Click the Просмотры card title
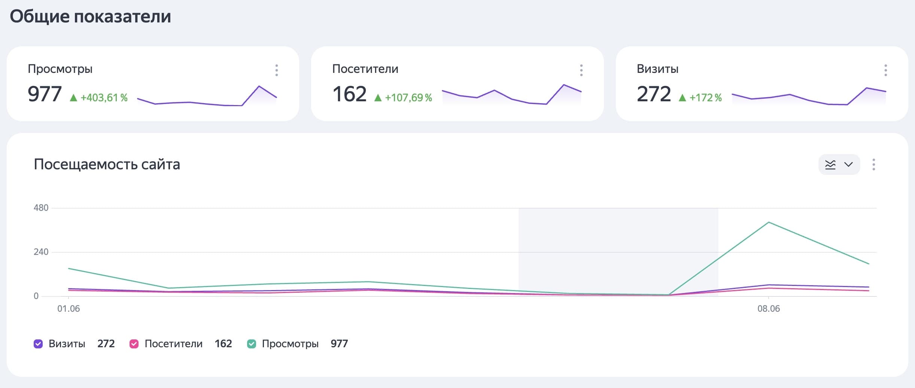Viewport: 915px width, 388px height. [60, 69]
